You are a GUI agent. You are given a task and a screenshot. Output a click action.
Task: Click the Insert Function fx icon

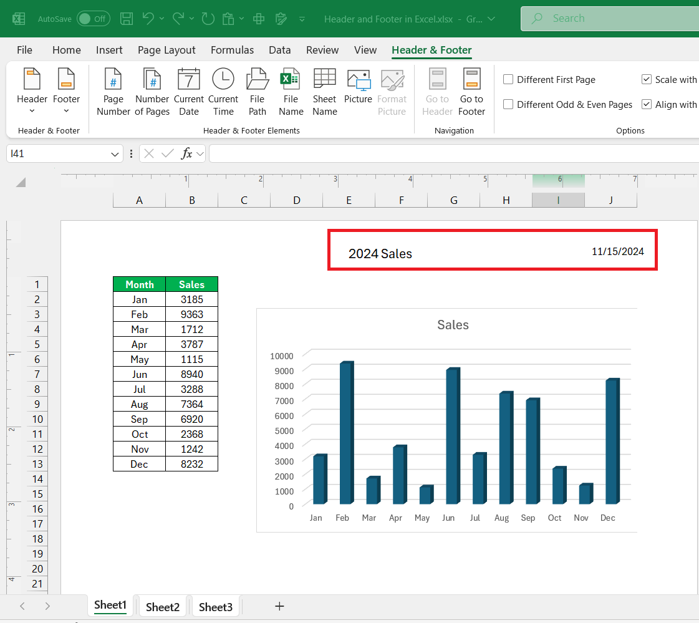tap(186, 154)
